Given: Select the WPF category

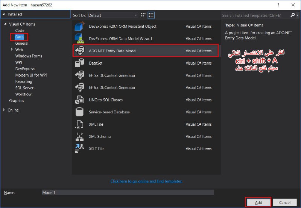Looking at the screenshot, I should pos(19,62).
